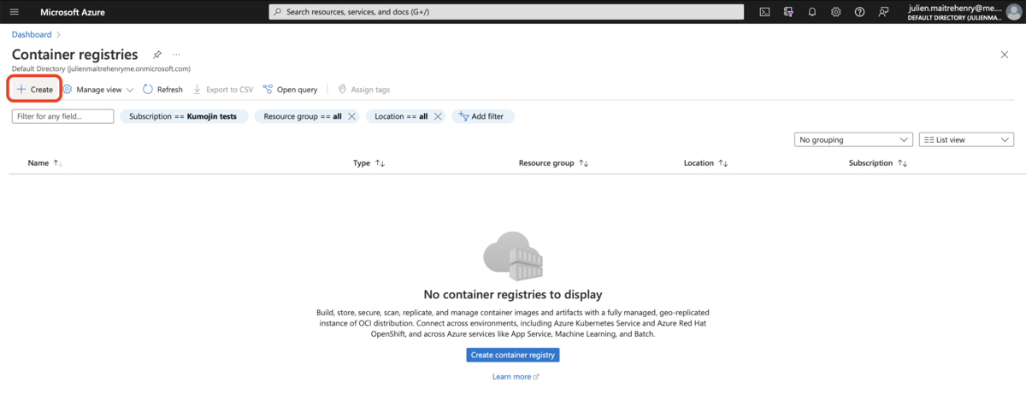
Task: Open the Learn more link
Action: point(516,377)
